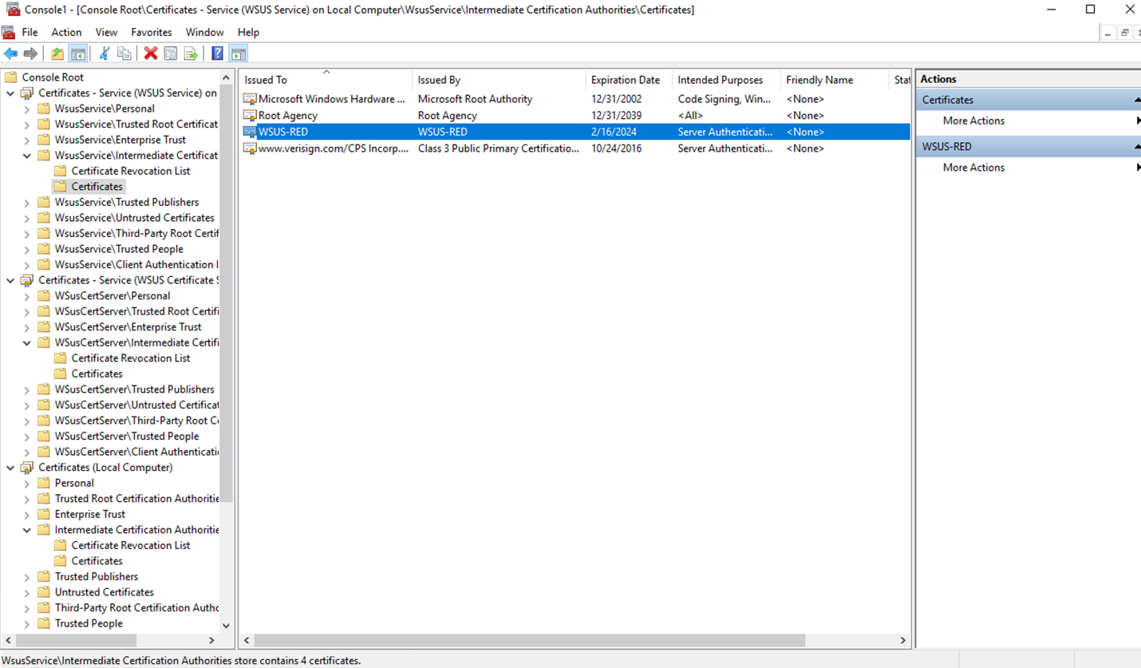The width and height of the screenshot is (1141, 668).
Task: Collapse the Certificates section in Actions pane
Action: (x=1136, y=100)
